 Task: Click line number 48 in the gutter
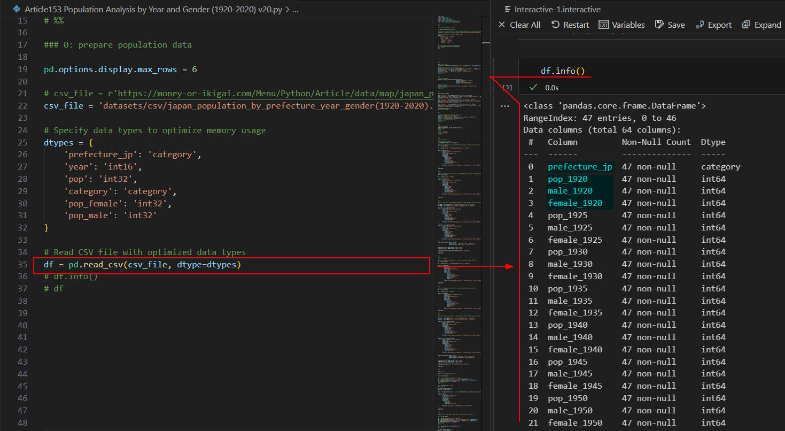(22, 422)
